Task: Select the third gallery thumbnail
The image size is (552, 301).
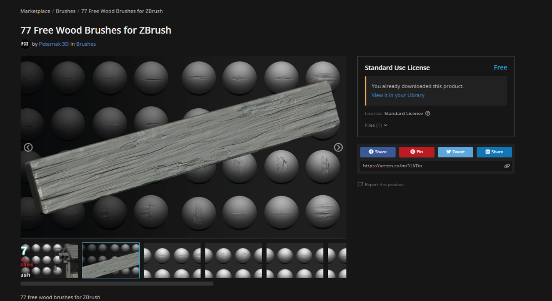Action: click(172, 260)
